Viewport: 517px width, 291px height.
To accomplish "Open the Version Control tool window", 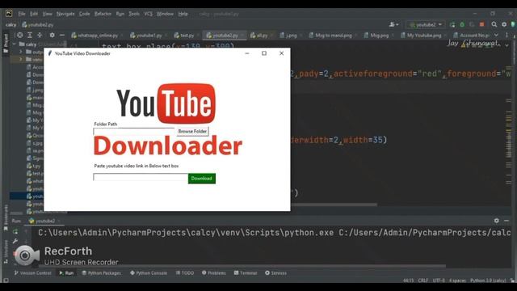I will tap(32, 273).
